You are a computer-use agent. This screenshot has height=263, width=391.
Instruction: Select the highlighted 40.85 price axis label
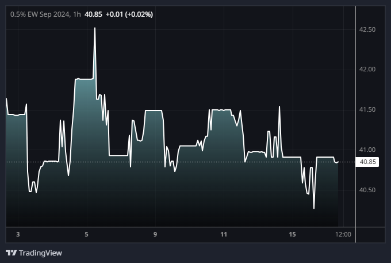click(368, 162)
